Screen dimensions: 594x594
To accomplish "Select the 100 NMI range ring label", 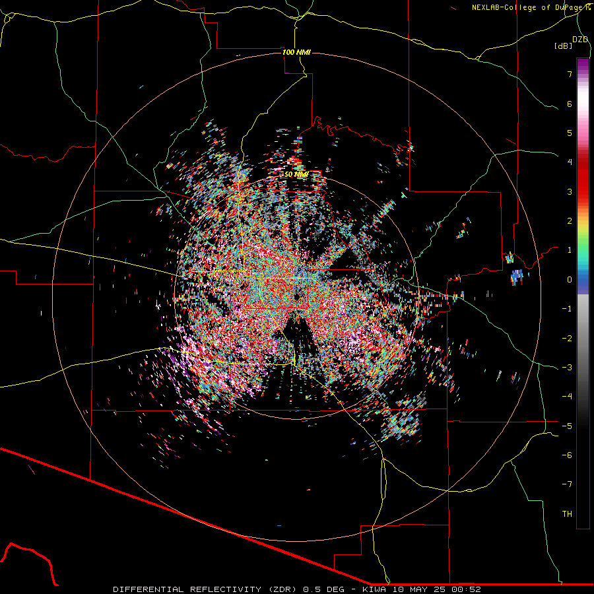I will (x=296, y=52).
